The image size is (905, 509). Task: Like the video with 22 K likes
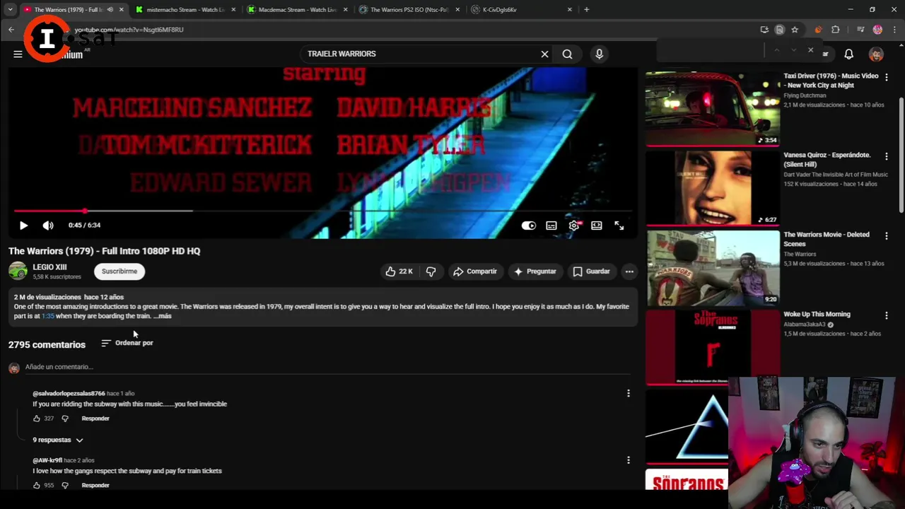point(399,271)
